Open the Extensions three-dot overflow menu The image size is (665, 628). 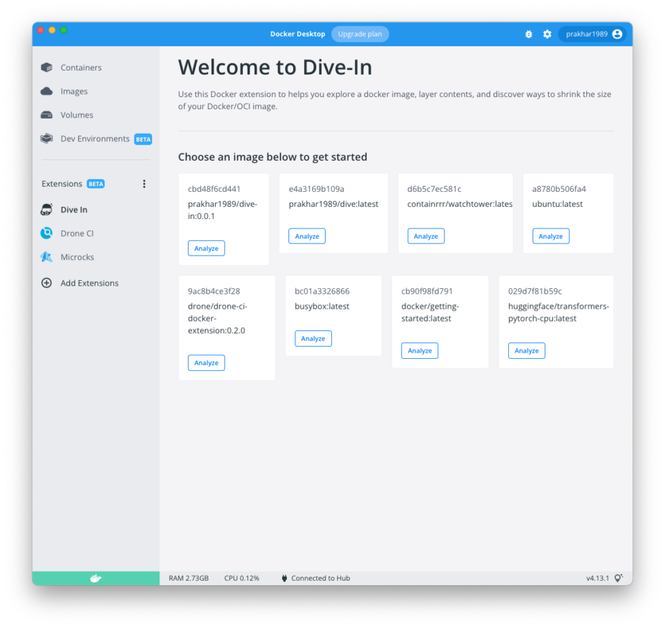[144, 184]
